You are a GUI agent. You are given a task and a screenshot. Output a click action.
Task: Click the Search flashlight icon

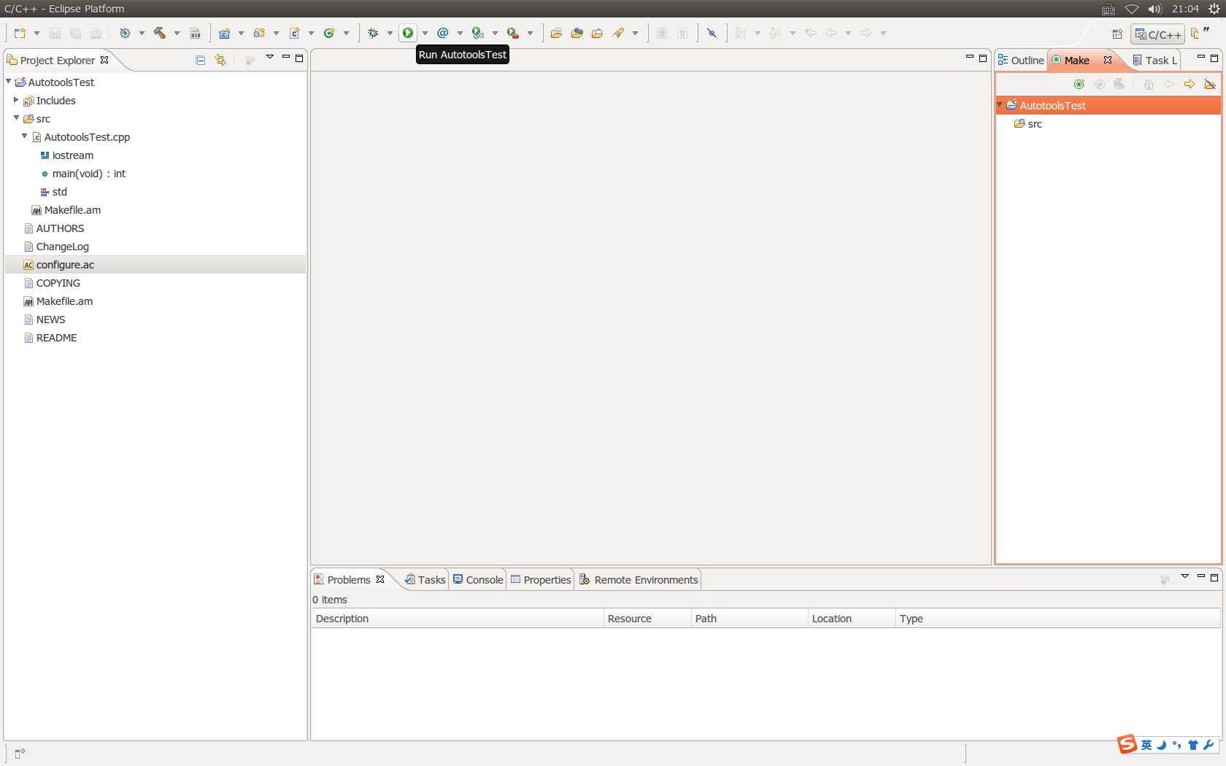[618, 33]
